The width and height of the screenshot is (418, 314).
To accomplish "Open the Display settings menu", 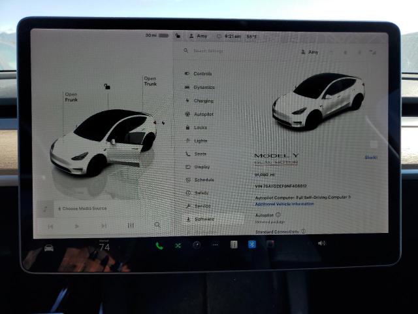I will pos(198,167).
